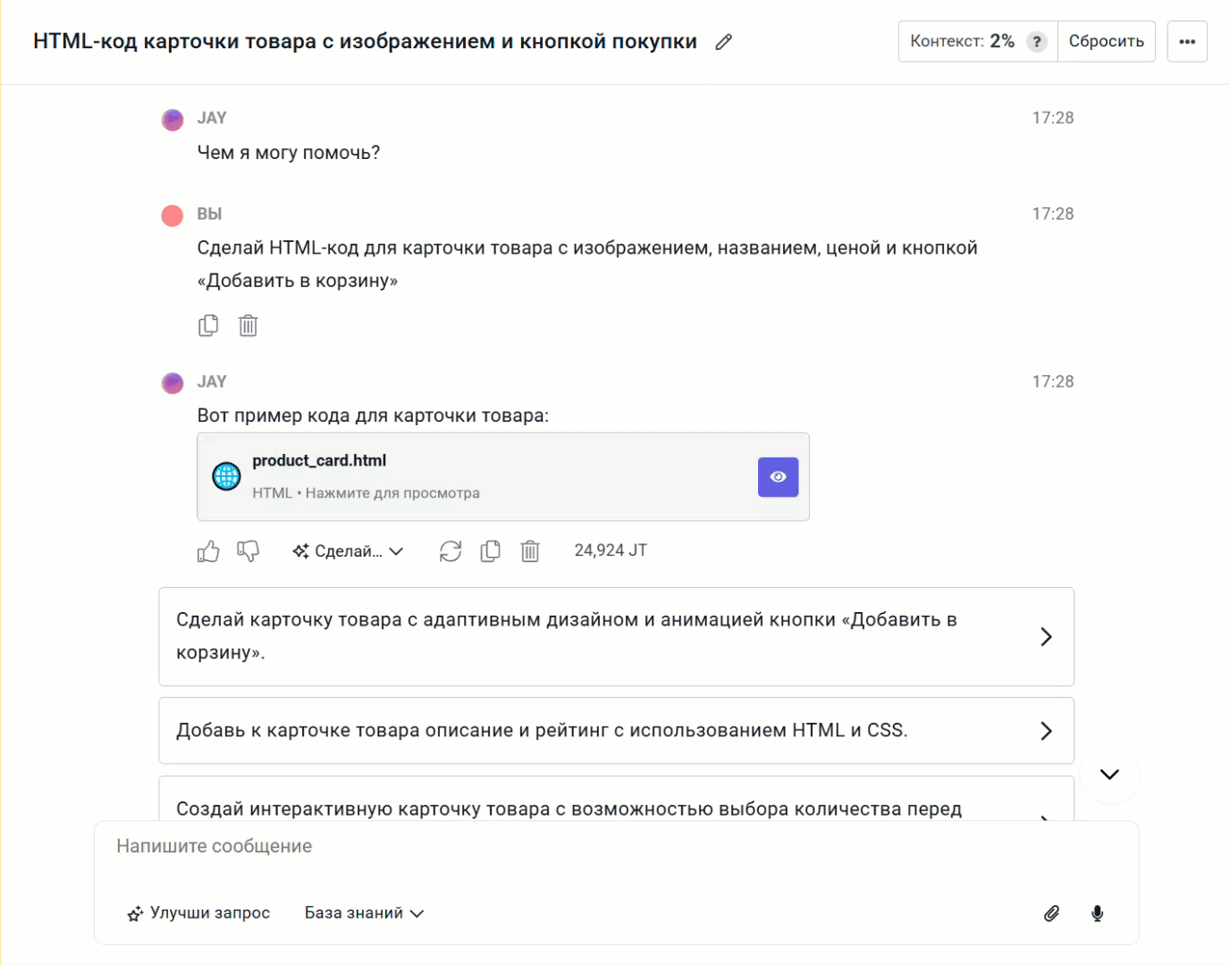Delete the user's message with trash icon
The height and width of the screenshot is (965, 1230).
(249, 325)
